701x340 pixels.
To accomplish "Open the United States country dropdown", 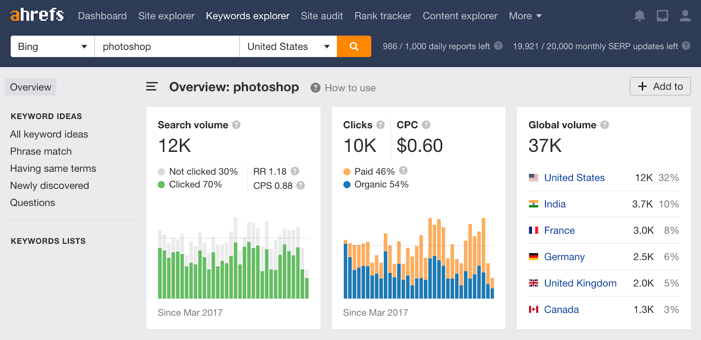I will 288,46.
